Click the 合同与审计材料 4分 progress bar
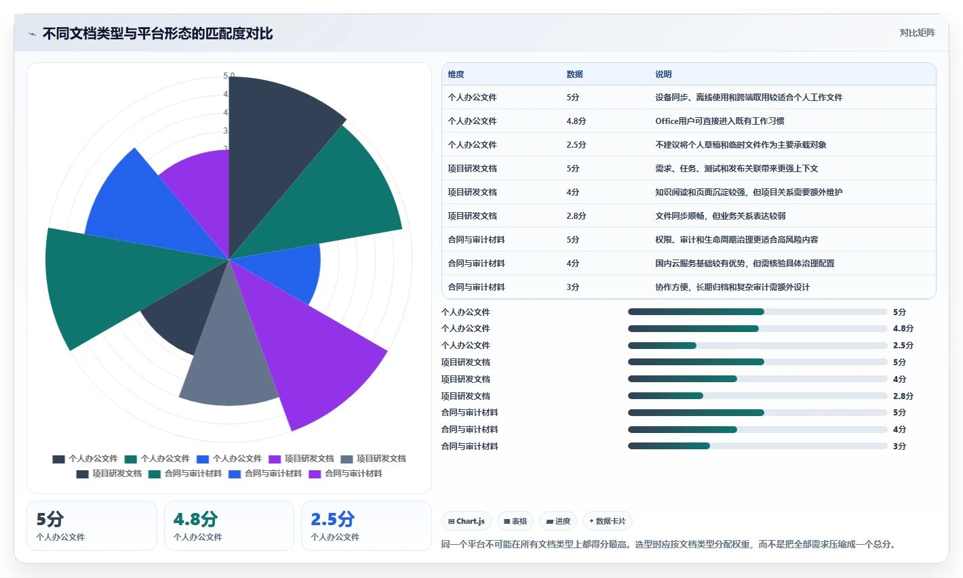The image size is (963, 578). 758,429
